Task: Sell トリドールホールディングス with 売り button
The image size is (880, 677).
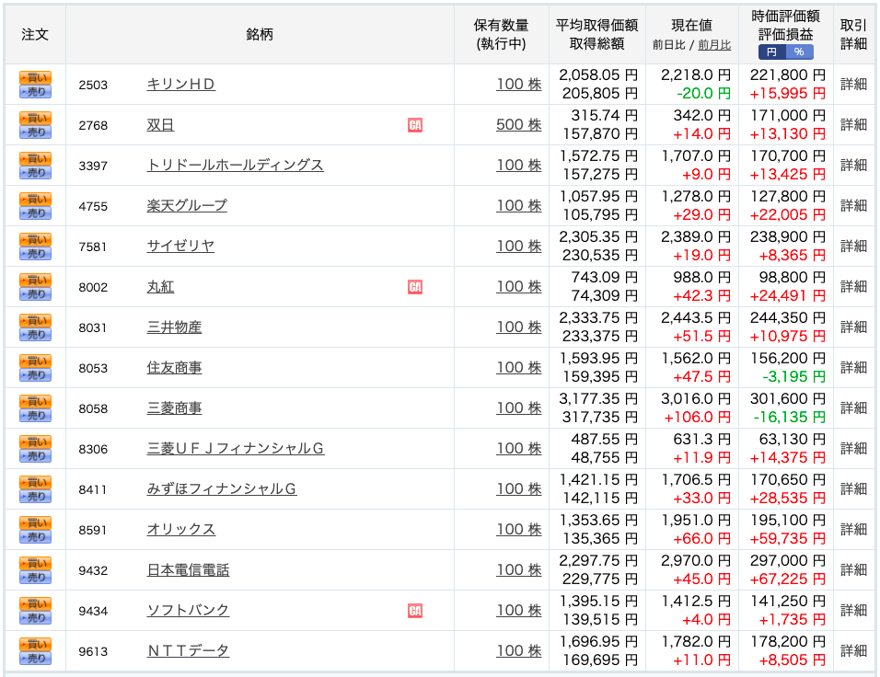Action: (35, 172)
